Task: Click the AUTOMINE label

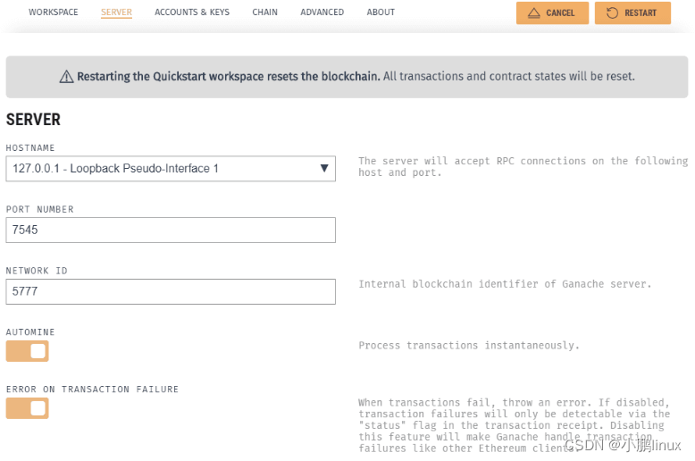Action: coord(30,332)
